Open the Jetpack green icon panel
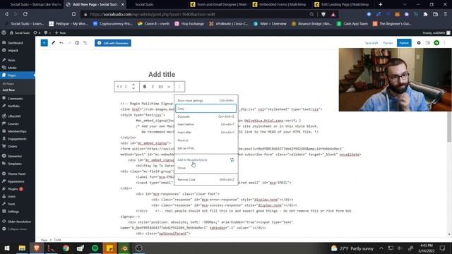 [x=436, y=43]
